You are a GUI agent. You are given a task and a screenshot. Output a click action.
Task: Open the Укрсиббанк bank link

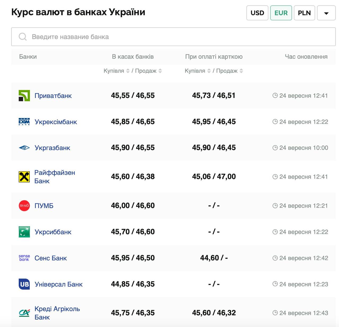(x=53, y=232)
